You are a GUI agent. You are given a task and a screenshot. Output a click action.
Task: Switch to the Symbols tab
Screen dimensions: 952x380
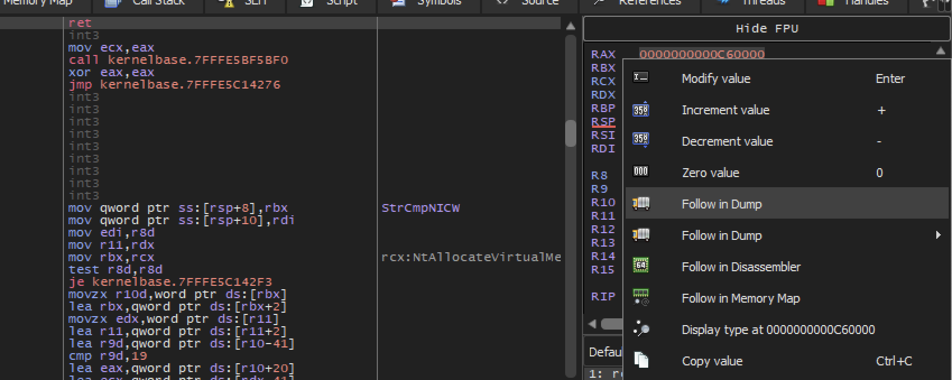(429, 3)
